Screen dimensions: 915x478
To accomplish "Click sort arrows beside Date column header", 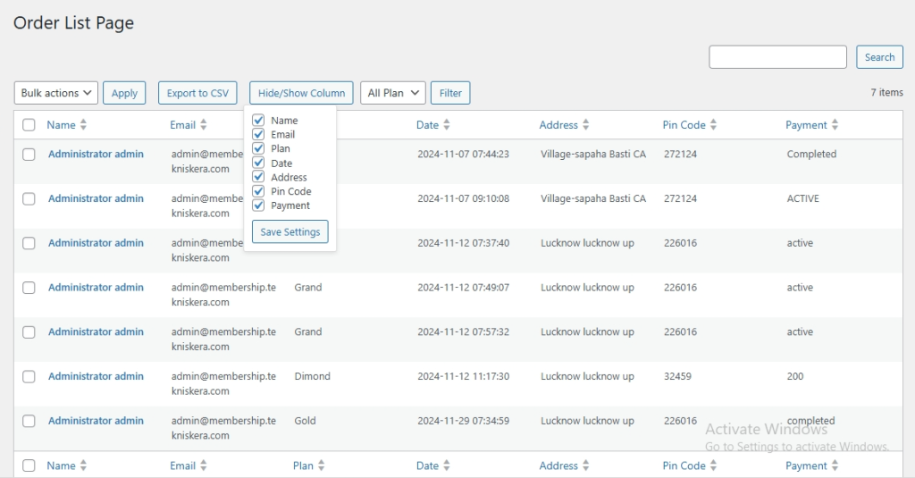I will [447, 125].
